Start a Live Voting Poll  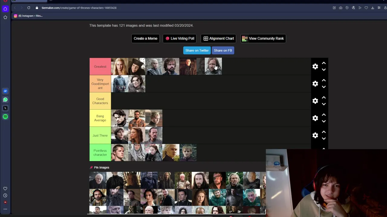point(180,39)
